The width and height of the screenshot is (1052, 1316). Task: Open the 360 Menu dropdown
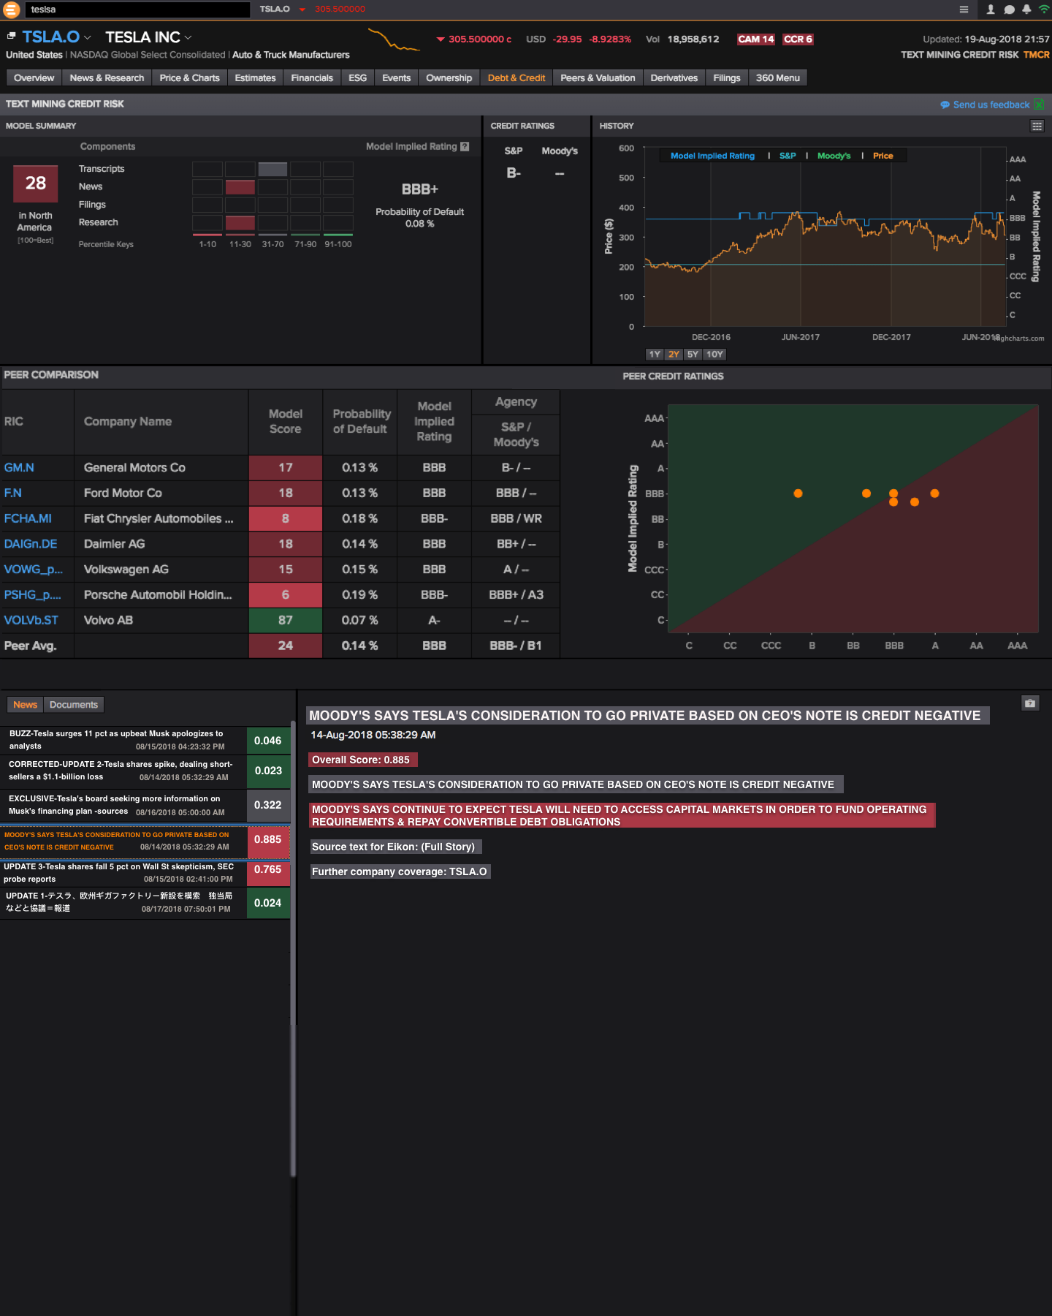coord(777,78)
